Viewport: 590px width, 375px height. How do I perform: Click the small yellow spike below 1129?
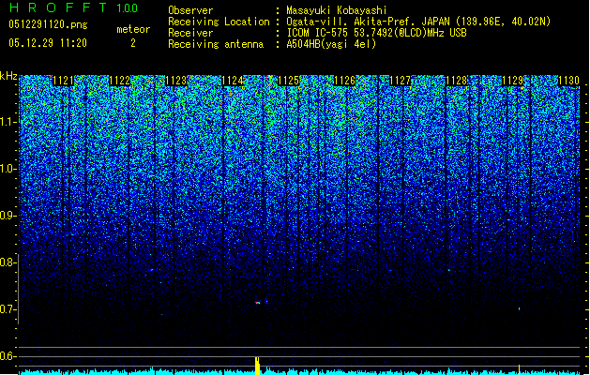point(520,369)
